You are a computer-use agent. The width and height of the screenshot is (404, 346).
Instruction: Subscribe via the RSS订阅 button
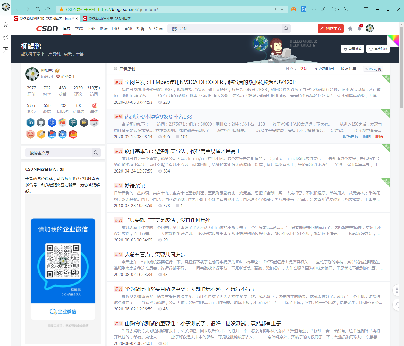click(x=373, y=69)
